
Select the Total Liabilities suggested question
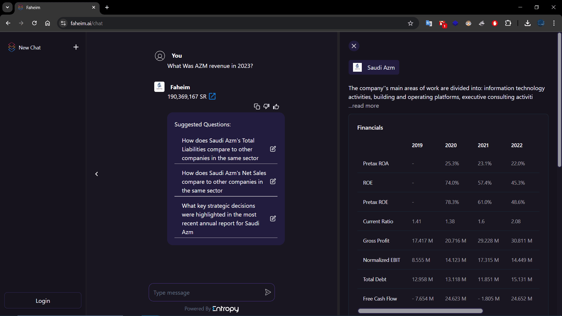tap(220, 149)
